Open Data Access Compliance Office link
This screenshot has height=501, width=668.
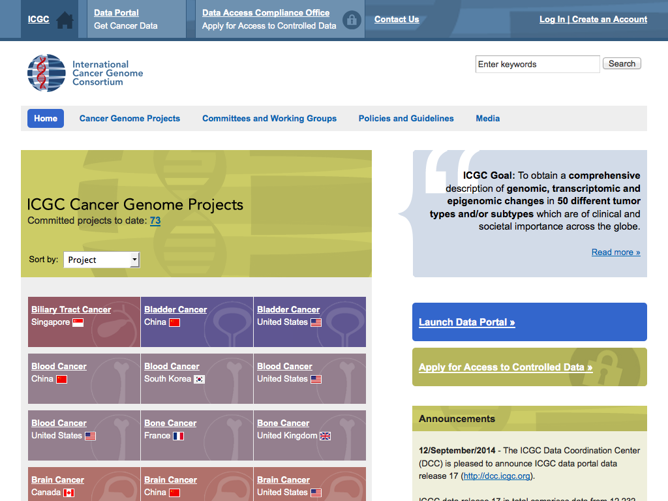tap(266, 13)
